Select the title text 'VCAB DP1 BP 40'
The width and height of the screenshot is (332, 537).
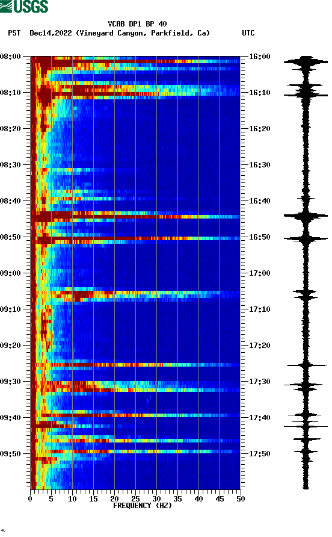(x=137, y=24)
